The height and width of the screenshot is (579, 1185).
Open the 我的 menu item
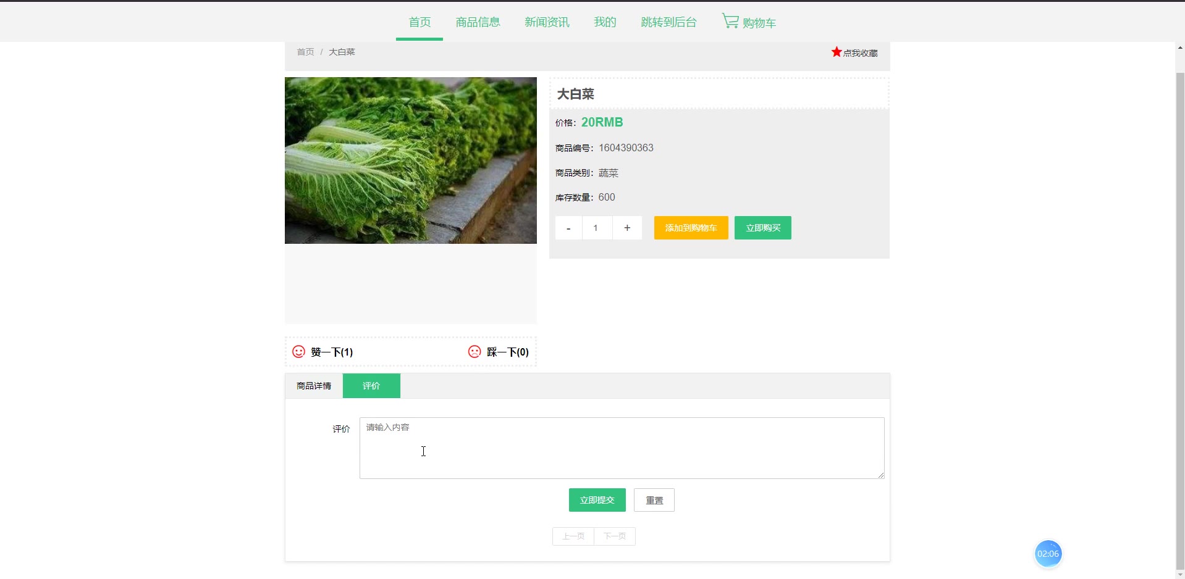pos(605,22)
